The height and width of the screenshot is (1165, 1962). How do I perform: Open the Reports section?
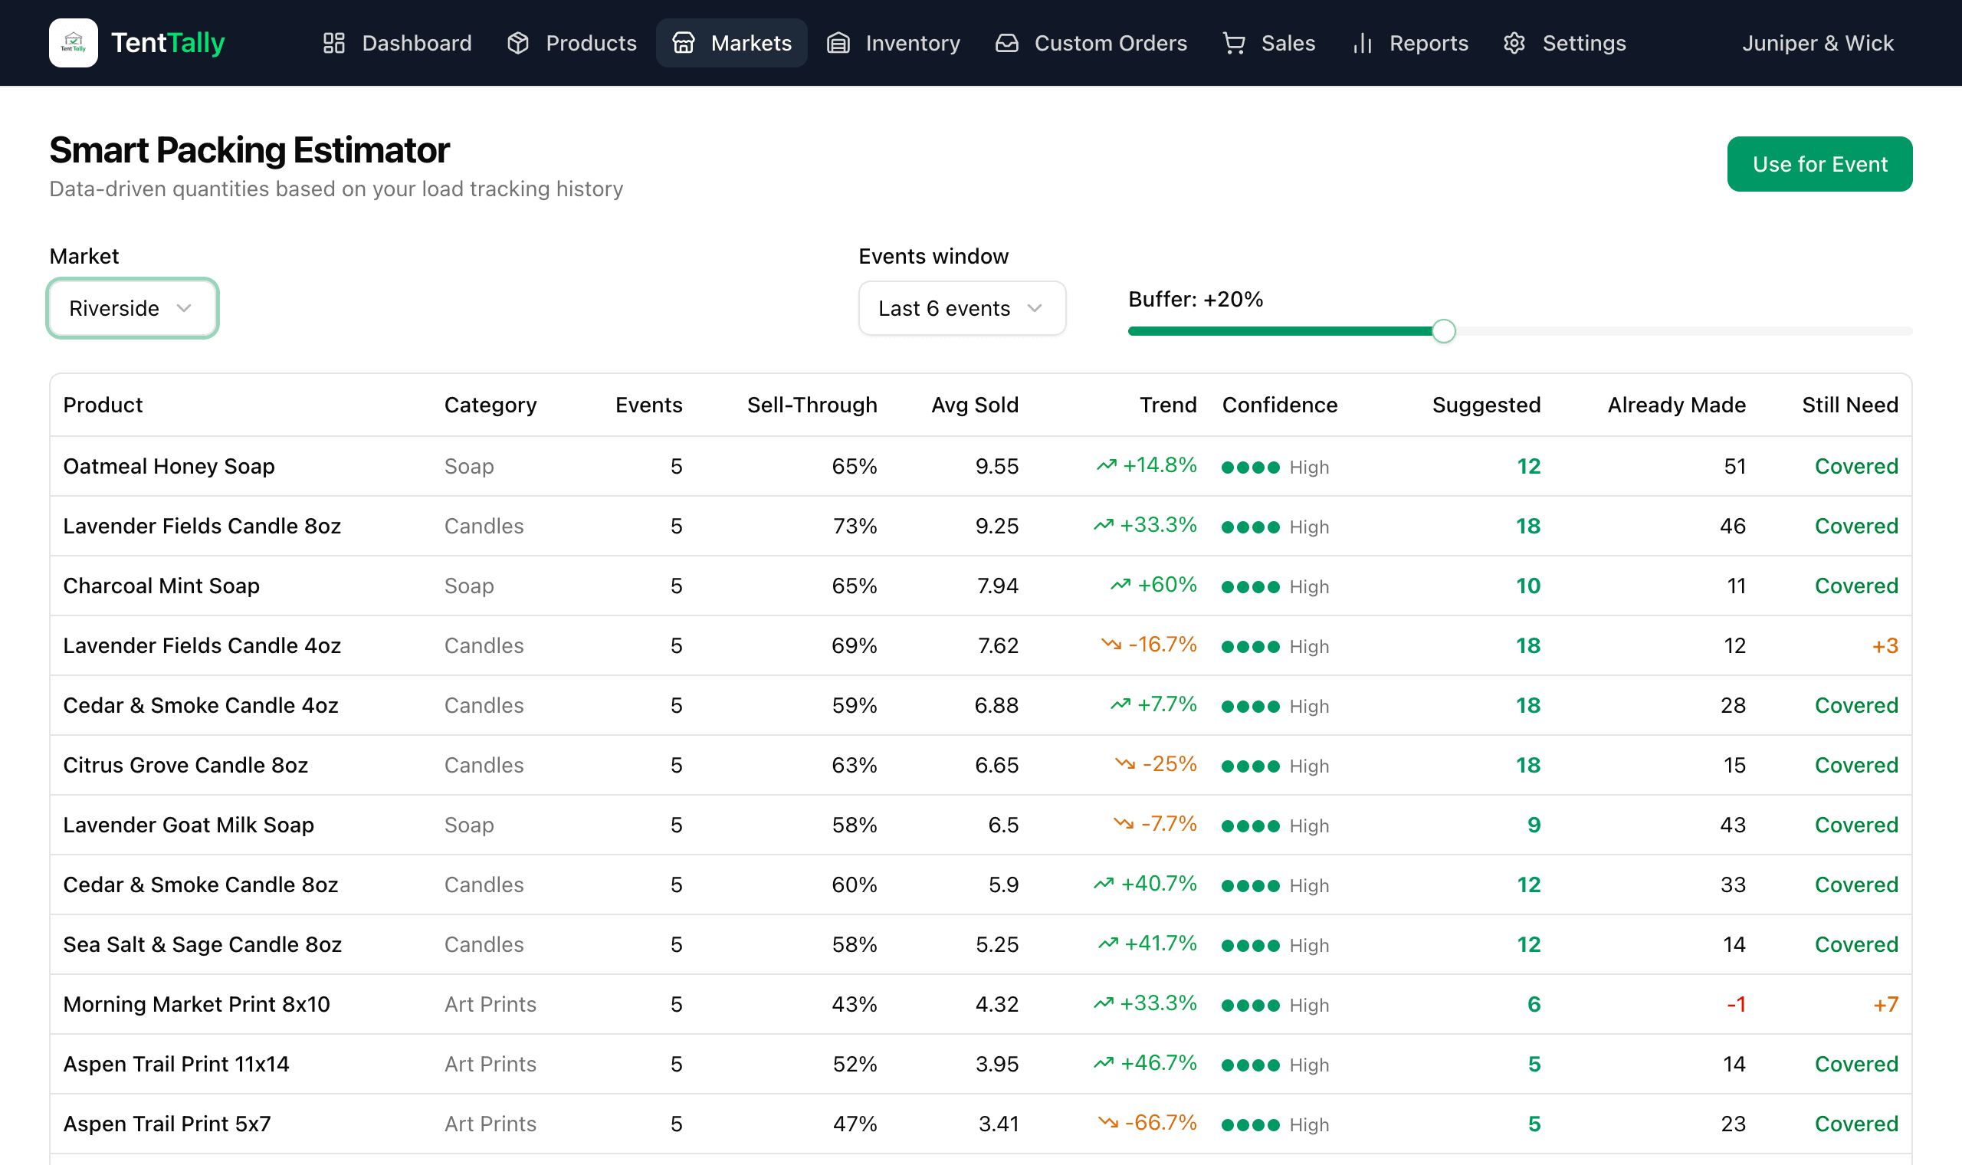pyautogui.click(x=1410, y=43)
